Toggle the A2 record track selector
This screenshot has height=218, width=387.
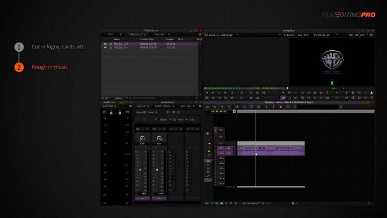pos(228,153)
